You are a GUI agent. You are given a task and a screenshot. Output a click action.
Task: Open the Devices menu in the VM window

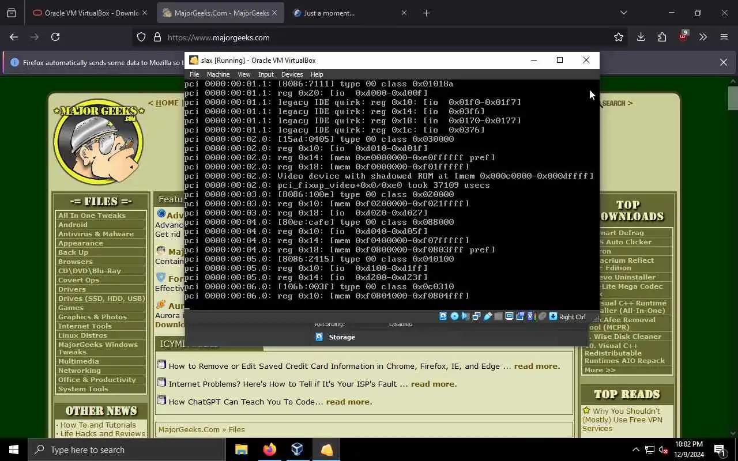tap(292, 74)
